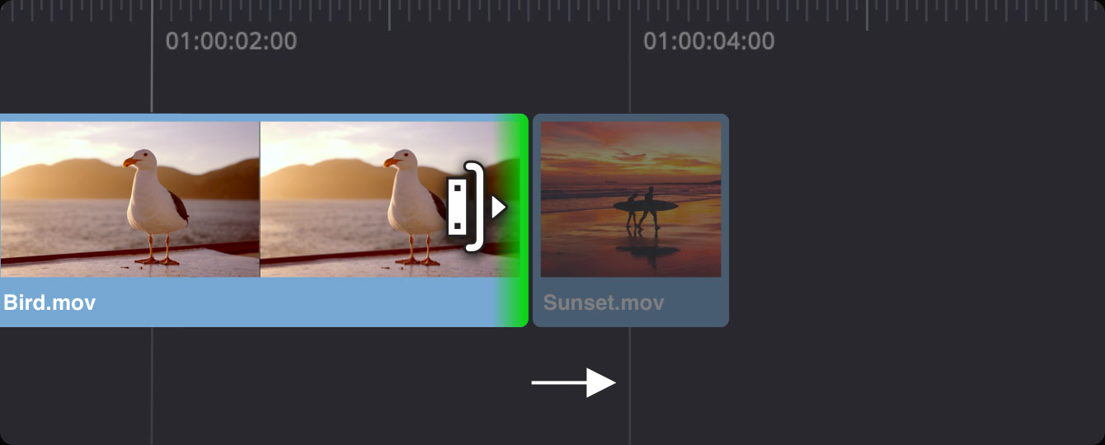Click the vertical guide line beneath Sunset.mov clip
The width and height of the screenshot is (1105, 445).
point(630,386)
